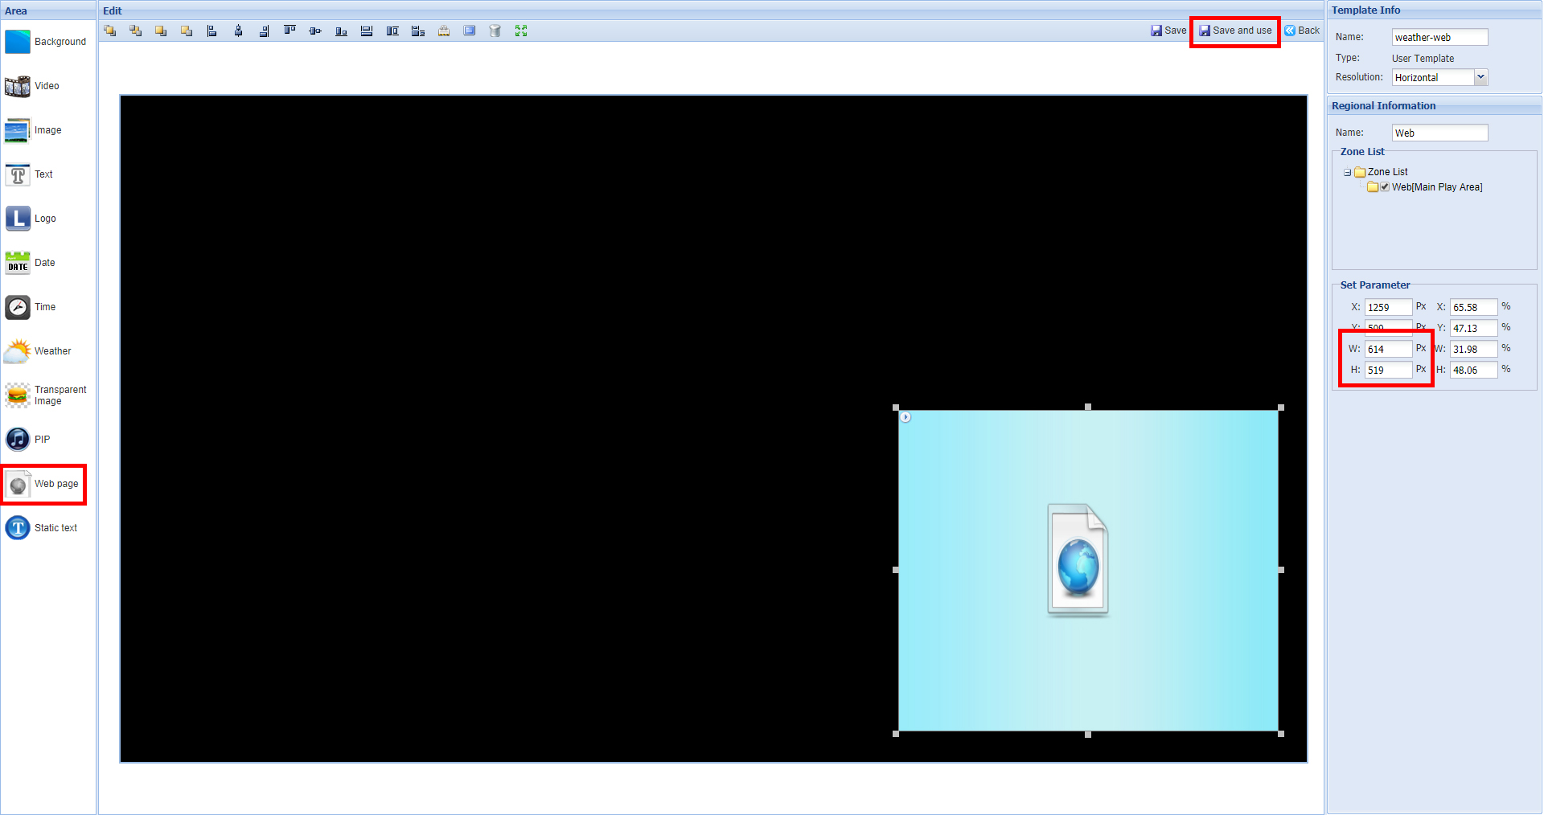1544x815 pixels.
Task: Add a PIP area
Action: click(27, 440)
